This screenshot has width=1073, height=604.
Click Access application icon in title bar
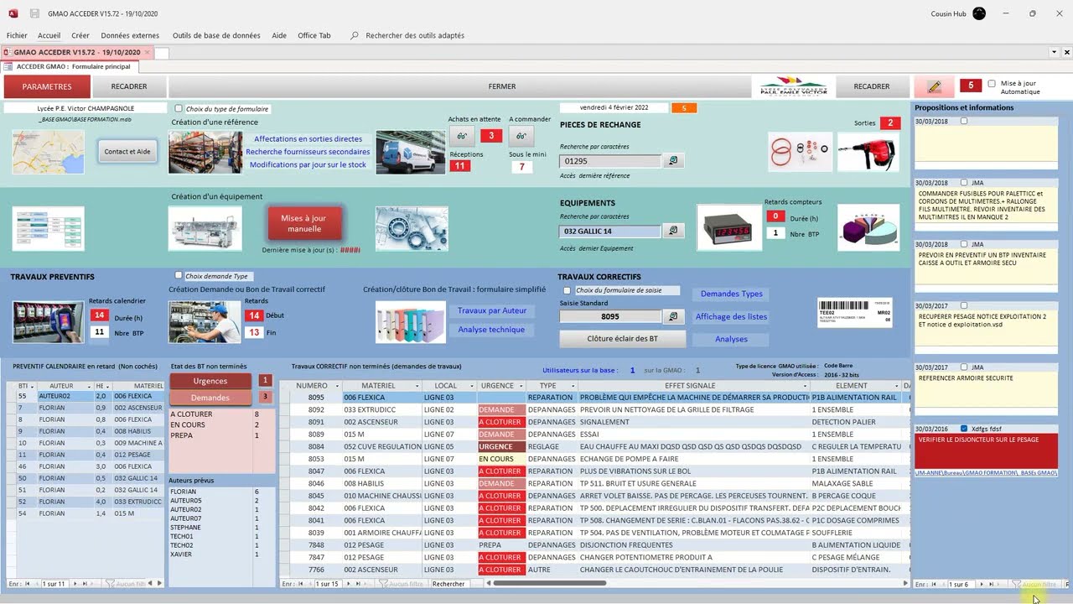[13, 13]
